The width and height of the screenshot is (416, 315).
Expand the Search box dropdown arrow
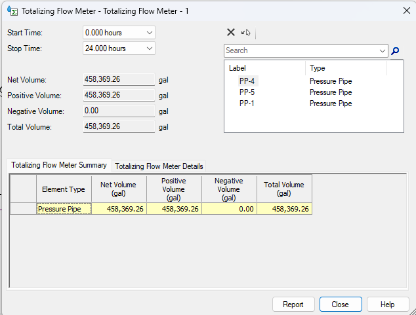383,50
